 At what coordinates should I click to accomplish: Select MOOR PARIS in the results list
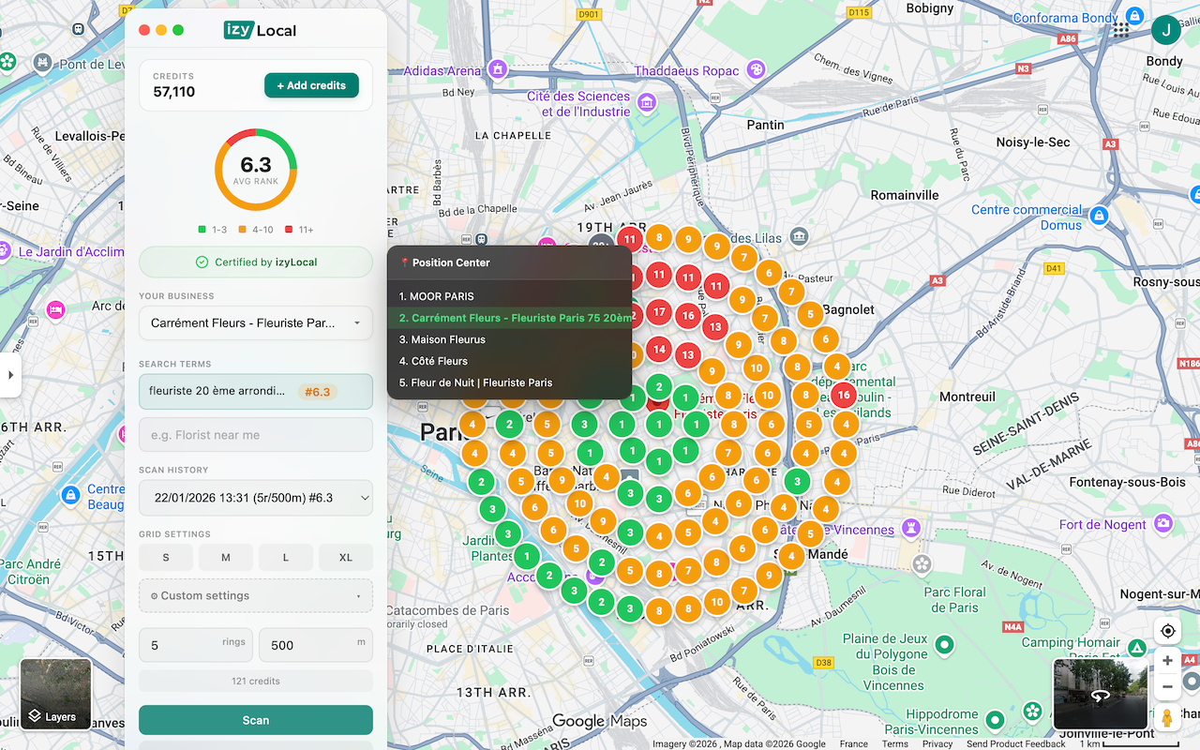510,296
